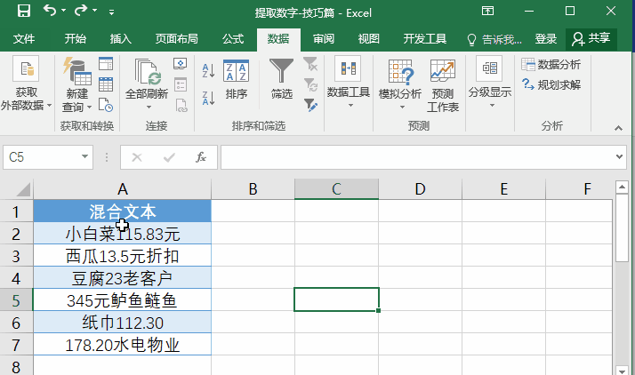Click the Undo arrow icon
Viewport: 635px width, 375px height.
[50, 10]
